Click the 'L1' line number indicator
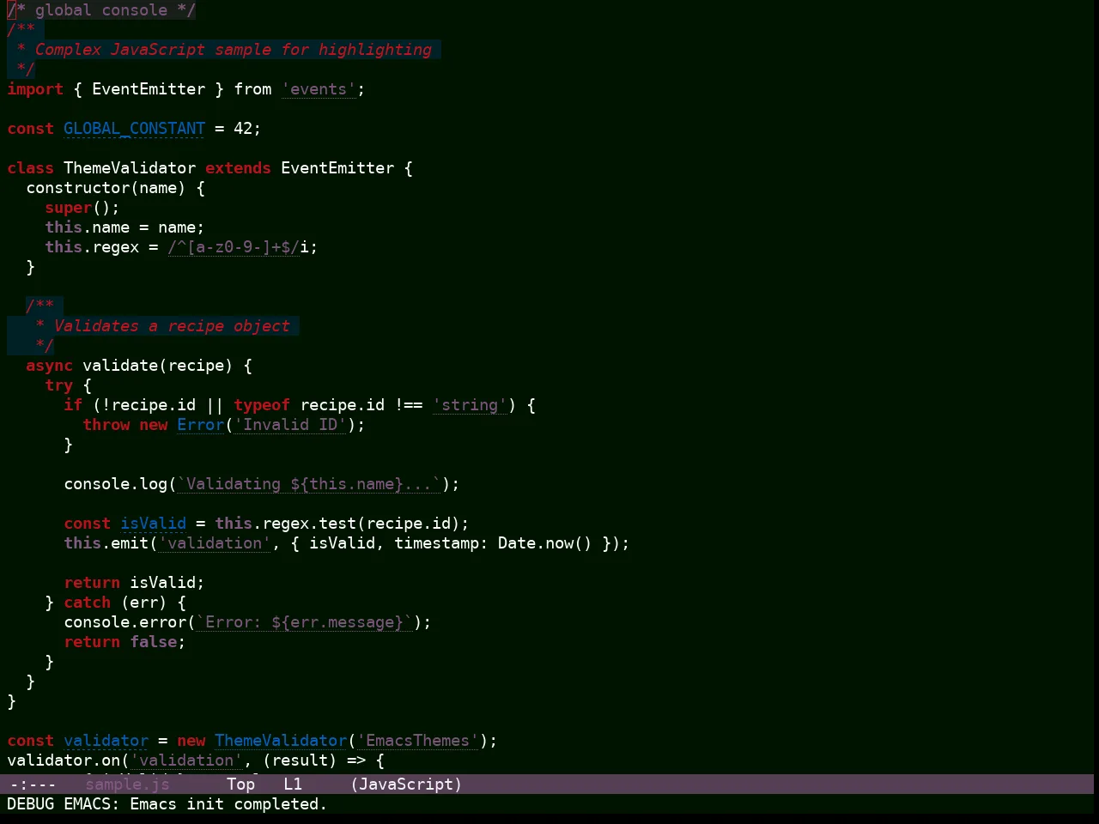 pos(293,784)
